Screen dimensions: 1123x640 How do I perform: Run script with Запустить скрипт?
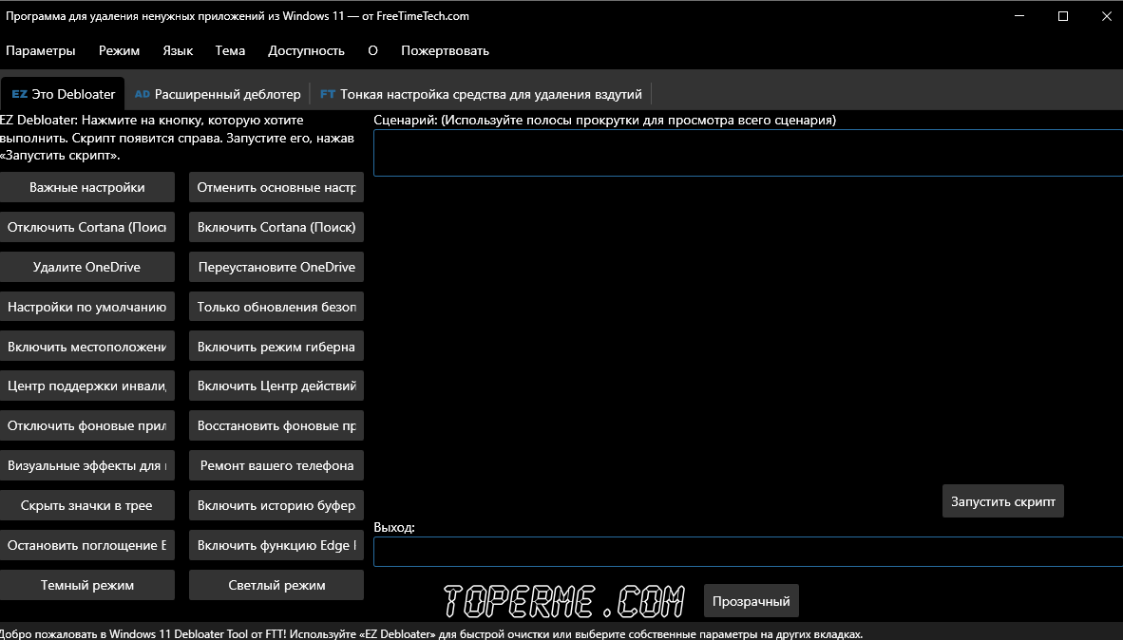1002,501
